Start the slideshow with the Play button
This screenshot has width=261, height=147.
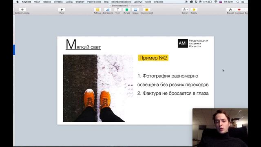pos(62,10)
